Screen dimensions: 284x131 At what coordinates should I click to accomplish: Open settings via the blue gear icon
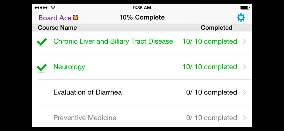(241, 18)
